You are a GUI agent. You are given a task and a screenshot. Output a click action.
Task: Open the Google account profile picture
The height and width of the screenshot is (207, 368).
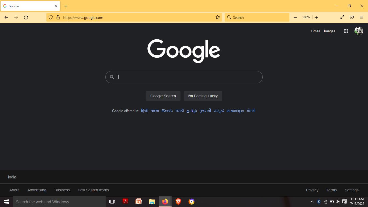pyautogui.click(x=359, y=31)
